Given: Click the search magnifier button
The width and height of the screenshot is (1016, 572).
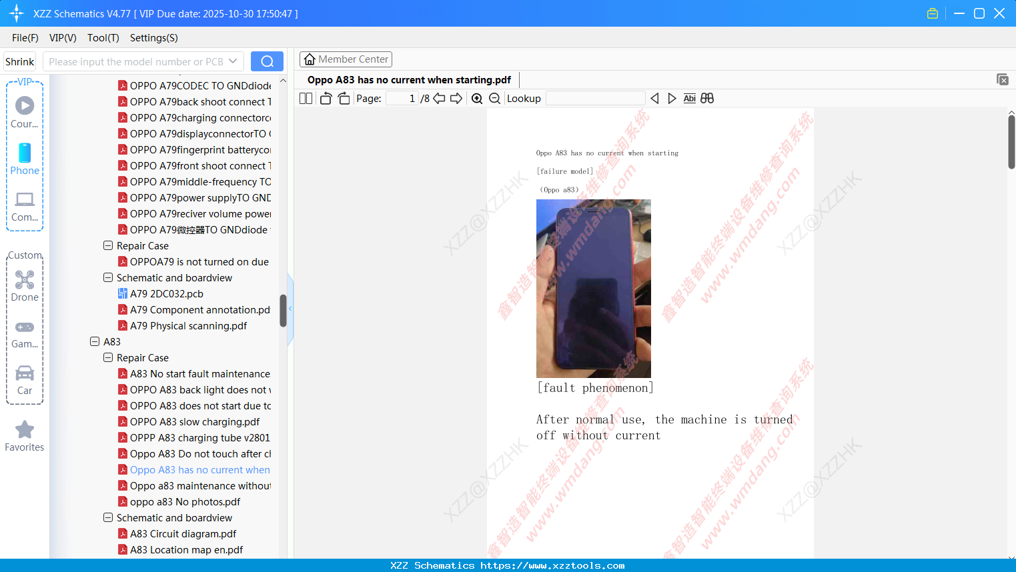Looking at the screenshot, I should coord(267,61).
